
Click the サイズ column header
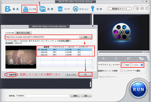pyautogui.click(x=71, y=47)
